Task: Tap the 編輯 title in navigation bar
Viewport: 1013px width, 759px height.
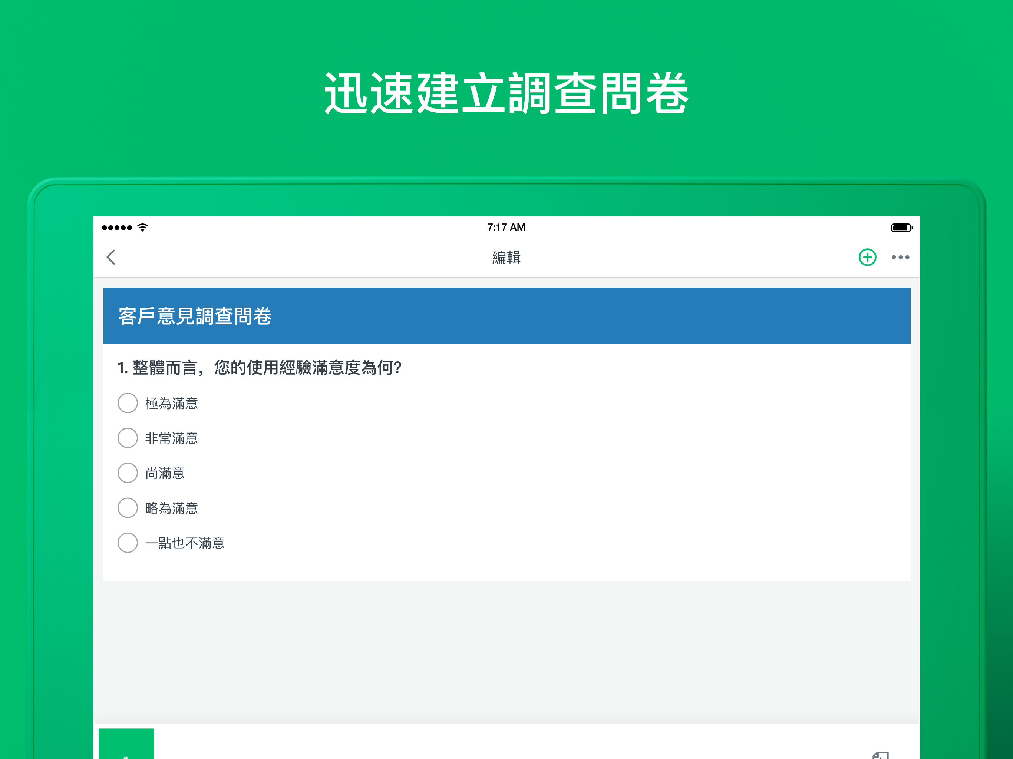Action: click(x=506, y=257)
